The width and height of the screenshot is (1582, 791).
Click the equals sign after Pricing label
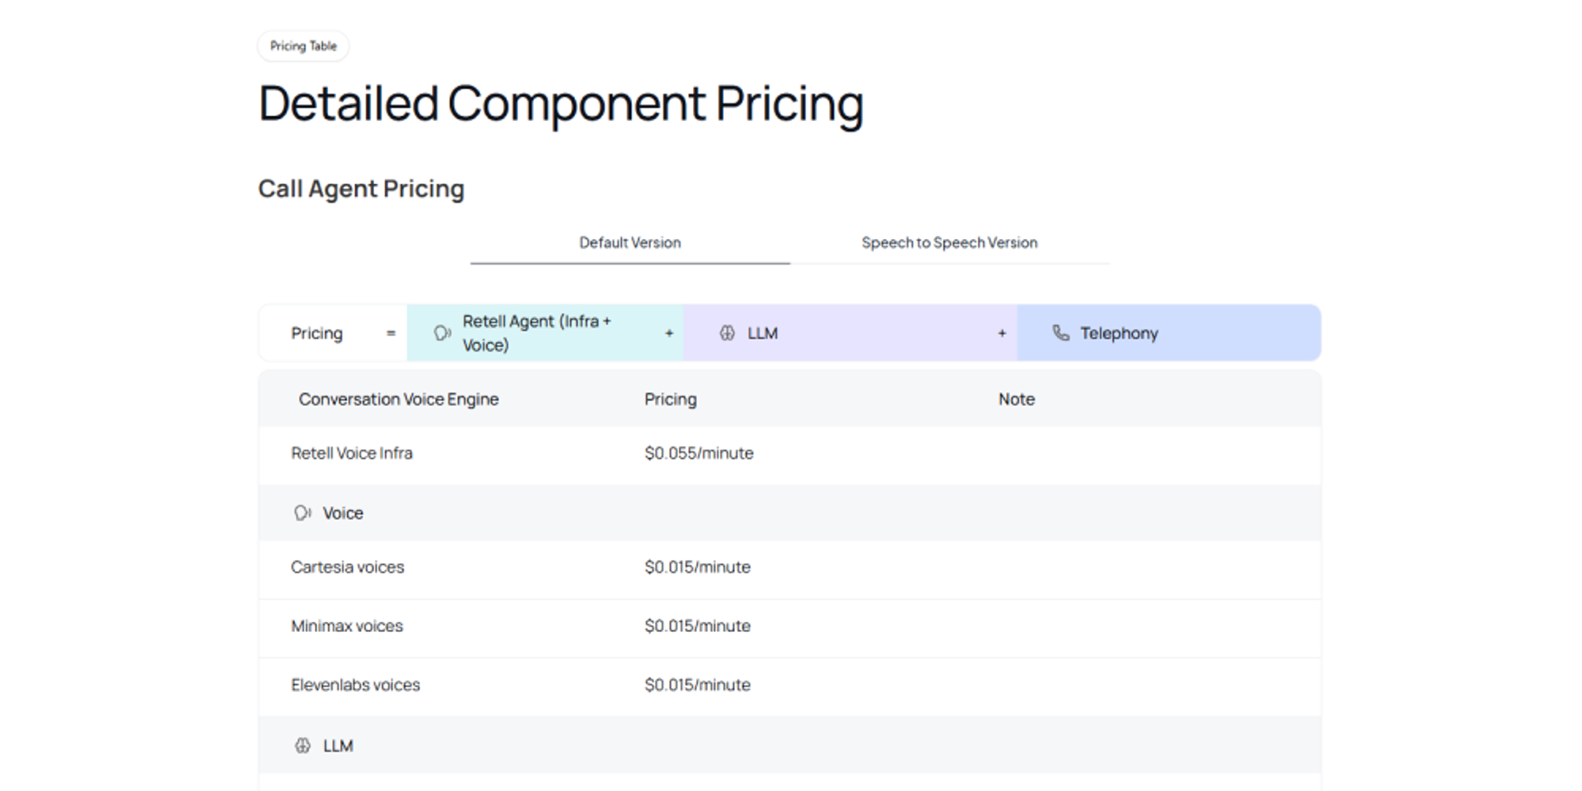tap(391, 333)
